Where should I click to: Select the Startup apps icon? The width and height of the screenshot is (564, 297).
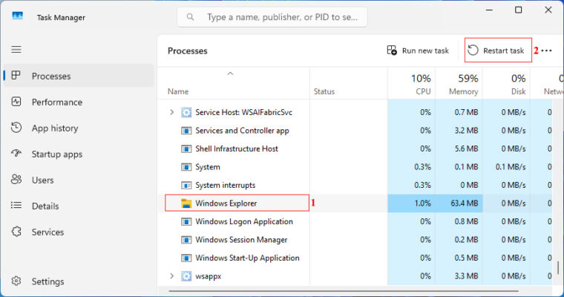(x=16, y=154)
